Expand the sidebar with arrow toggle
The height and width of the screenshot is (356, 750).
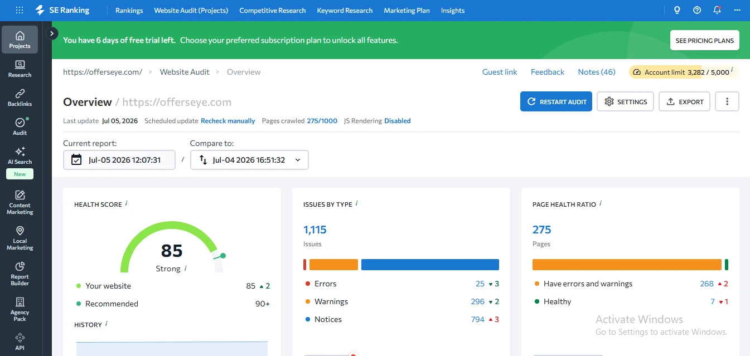tap(52, 33)
